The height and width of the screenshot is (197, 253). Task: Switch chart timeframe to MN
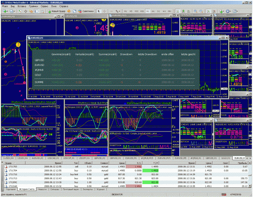point(170,11)
